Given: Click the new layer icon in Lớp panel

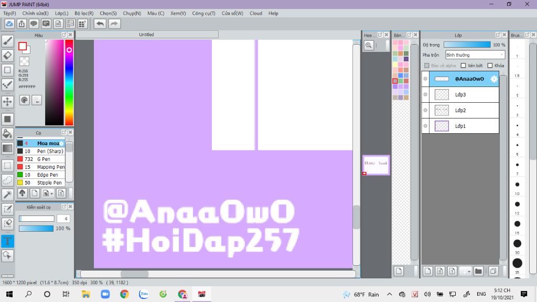Looking at the screenshot, I should [427, 271].
